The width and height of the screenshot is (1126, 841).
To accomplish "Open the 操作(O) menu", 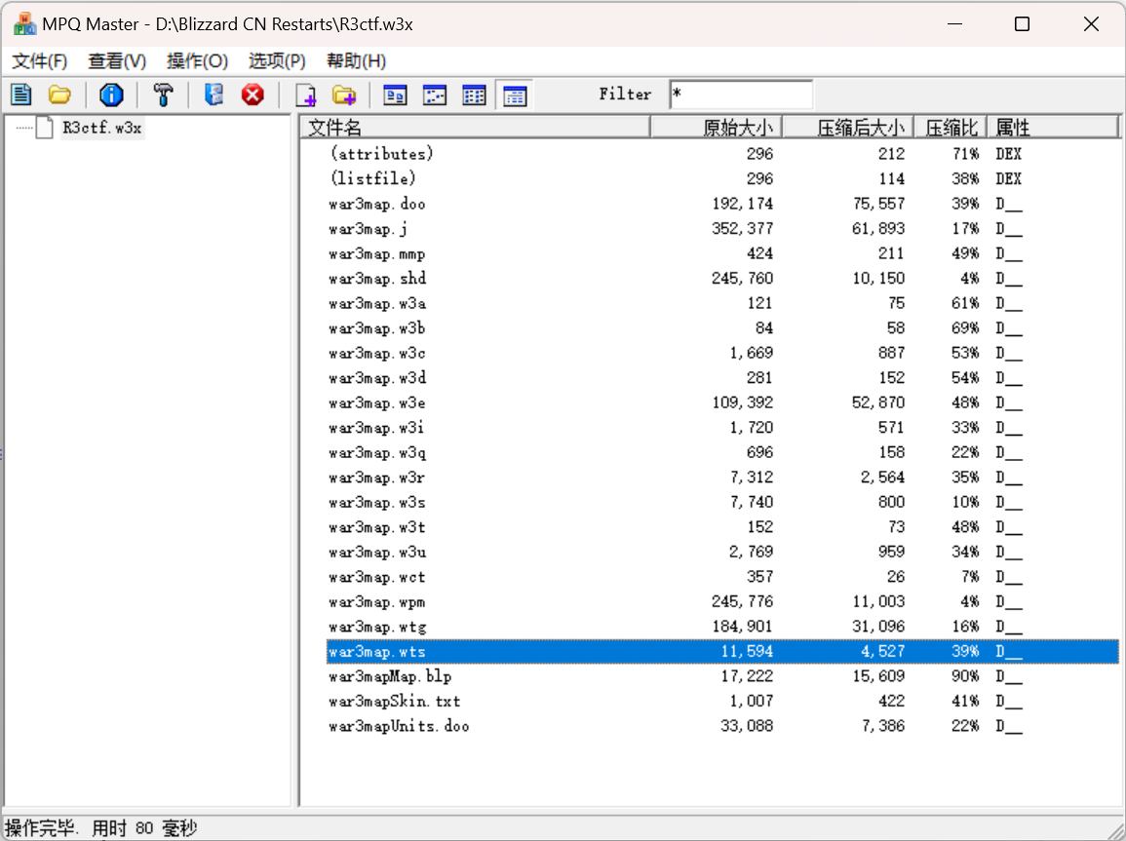I will point(197,60).
